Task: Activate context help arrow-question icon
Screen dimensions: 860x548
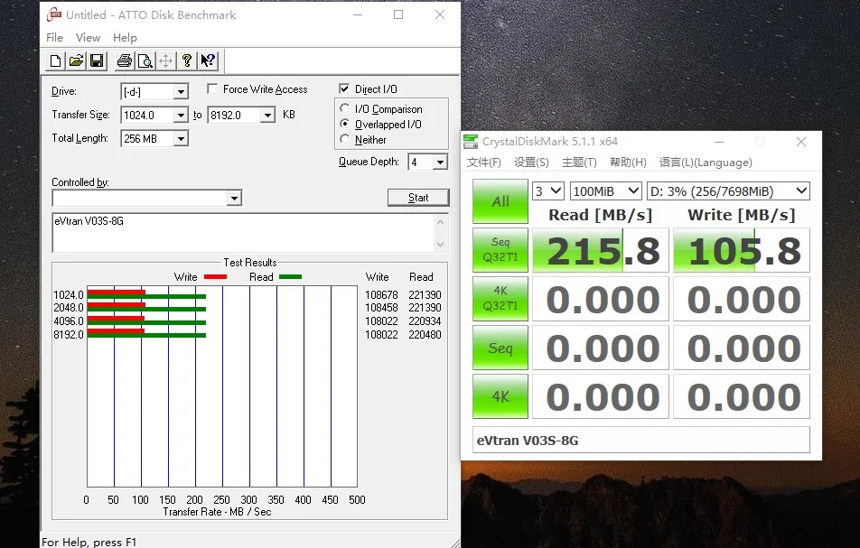Action: 208,60
